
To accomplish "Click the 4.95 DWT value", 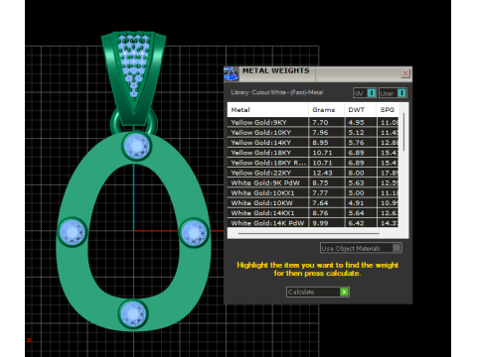I will tap(356, 122).
